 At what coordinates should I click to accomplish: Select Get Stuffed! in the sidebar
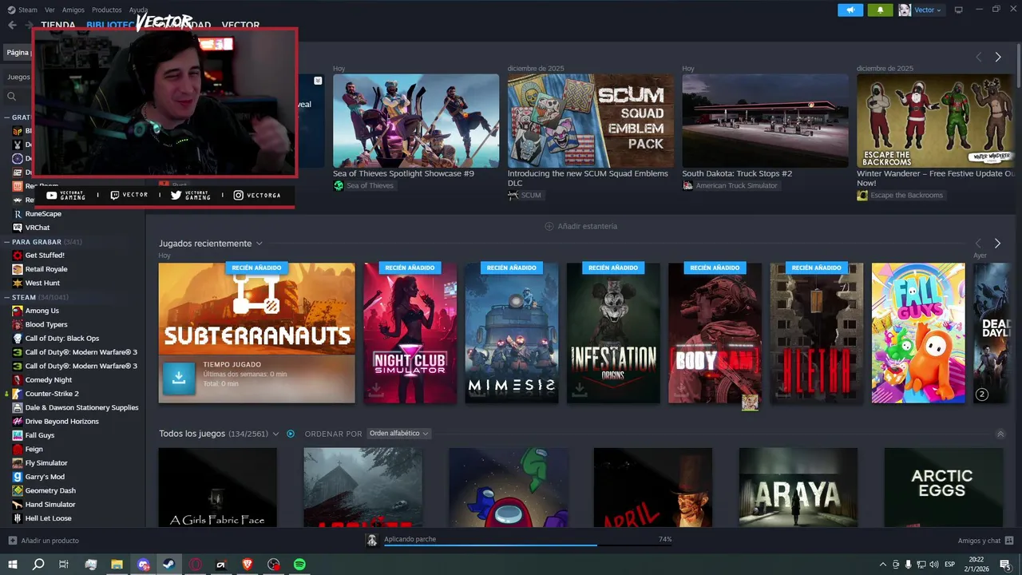(x=45, y=256)
